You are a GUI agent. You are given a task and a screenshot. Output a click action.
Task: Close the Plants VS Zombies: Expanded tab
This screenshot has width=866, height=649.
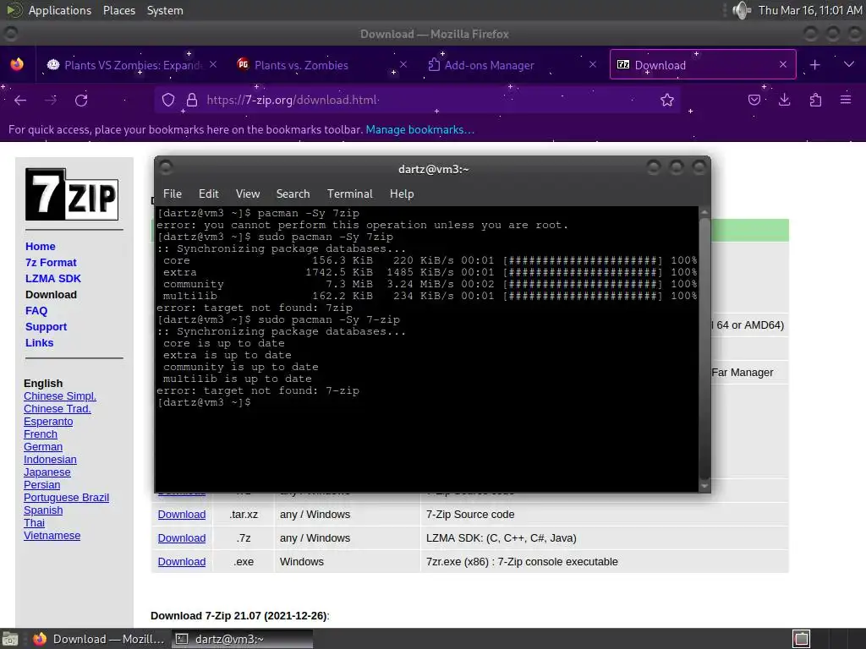213,64
